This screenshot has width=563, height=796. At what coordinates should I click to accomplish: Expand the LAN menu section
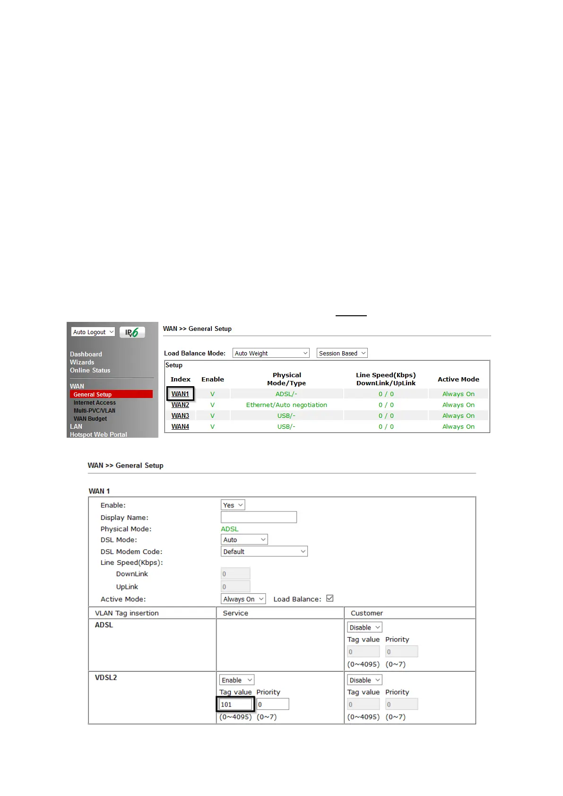pyautogui.click(x=76, y=426)
